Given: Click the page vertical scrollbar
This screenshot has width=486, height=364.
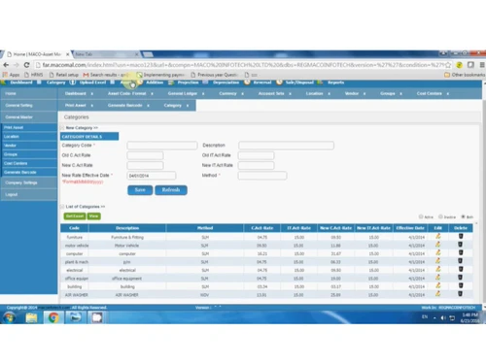Looking at the screenshot, I should click(x=484, y=194).
